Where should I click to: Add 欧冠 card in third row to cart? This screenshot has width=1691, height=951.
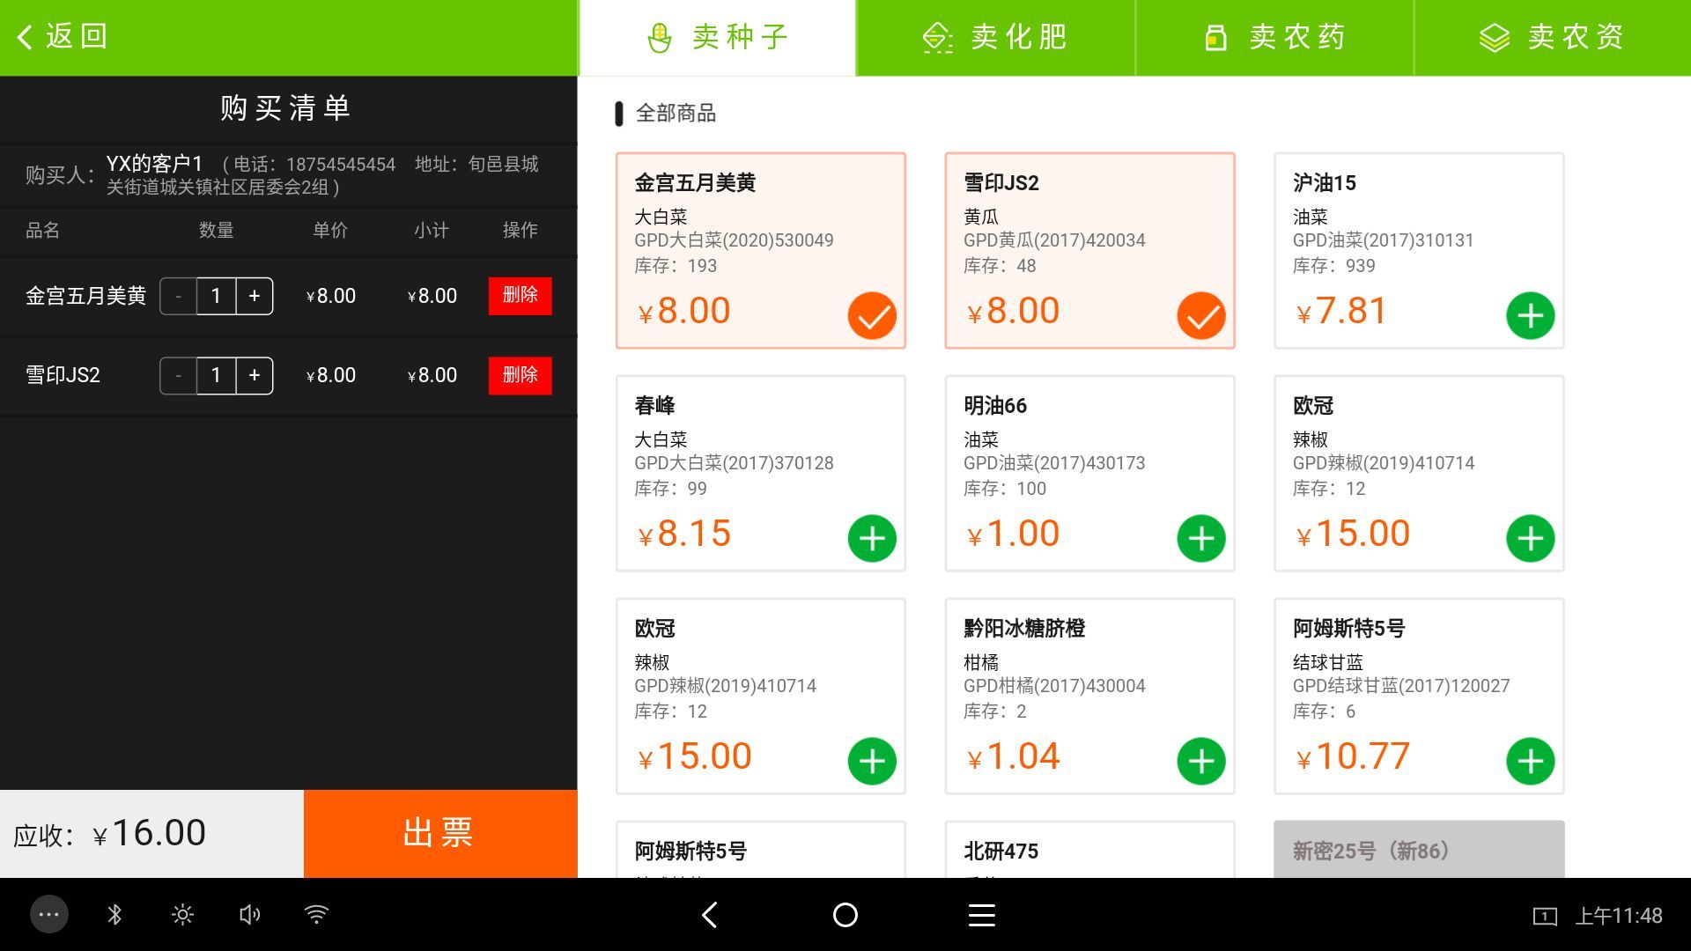point(872,761)
